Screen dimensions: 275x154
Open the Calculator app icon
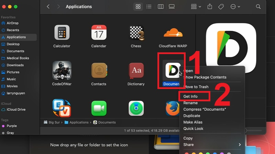coord(62,33)
